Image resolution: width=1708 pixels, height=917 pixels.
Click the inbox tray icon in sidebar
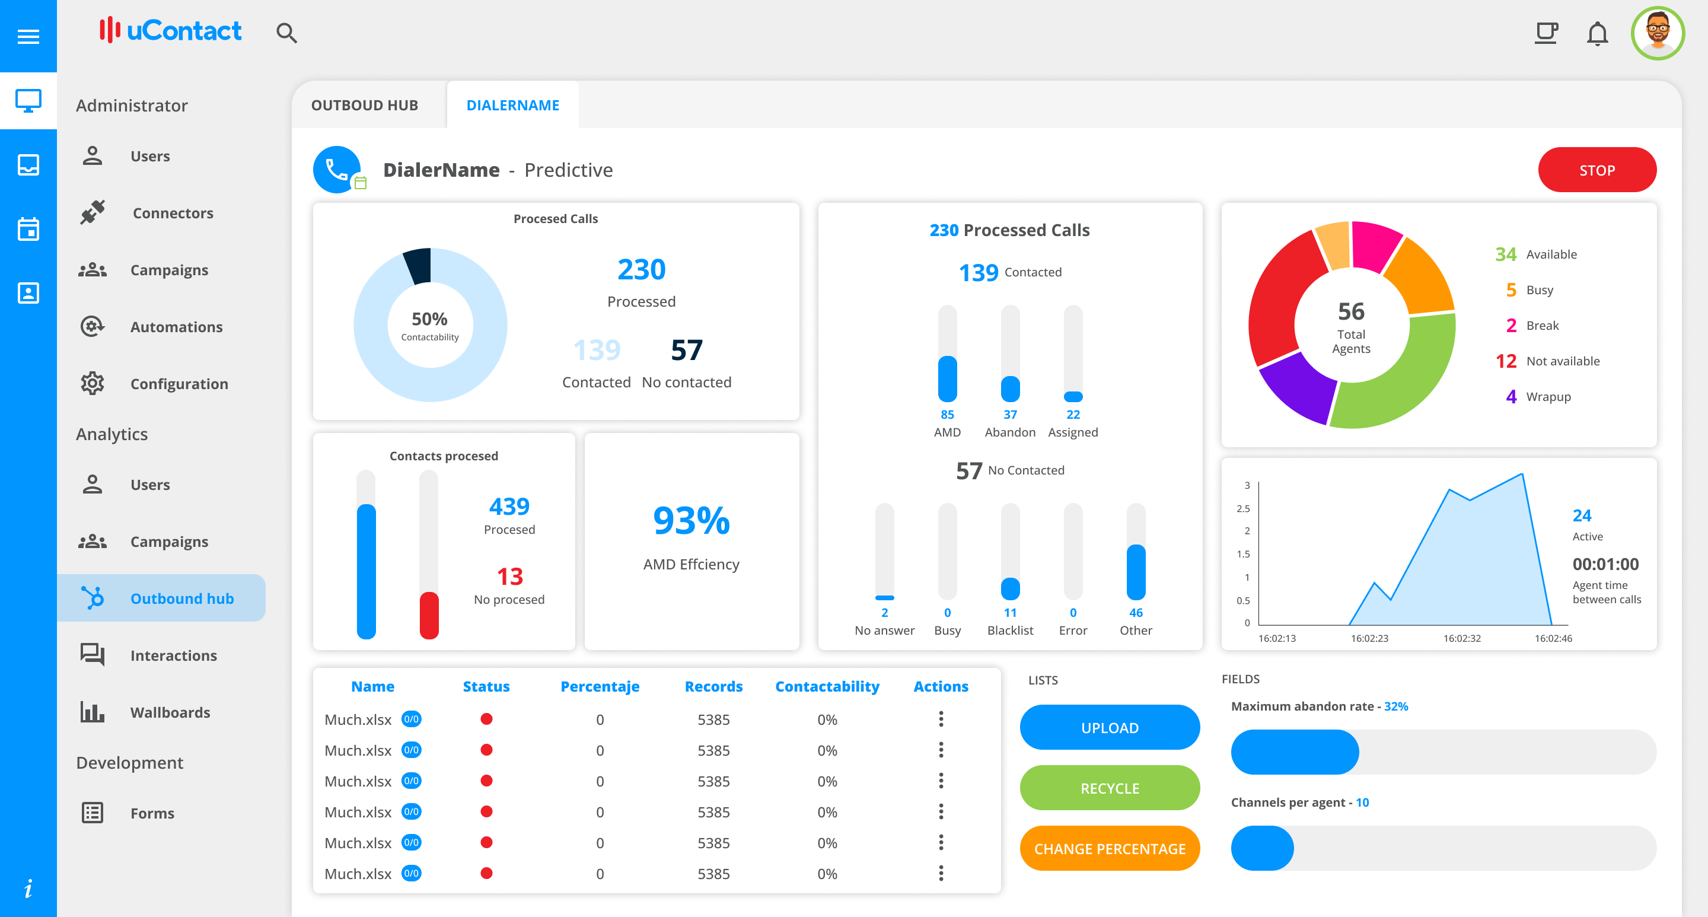click(x=28, y=164)
